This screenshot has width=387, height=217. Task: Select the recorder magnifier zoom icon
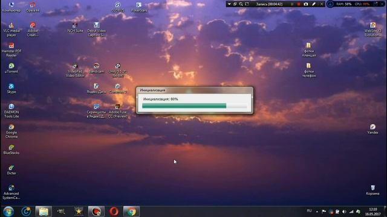(241, 4)
